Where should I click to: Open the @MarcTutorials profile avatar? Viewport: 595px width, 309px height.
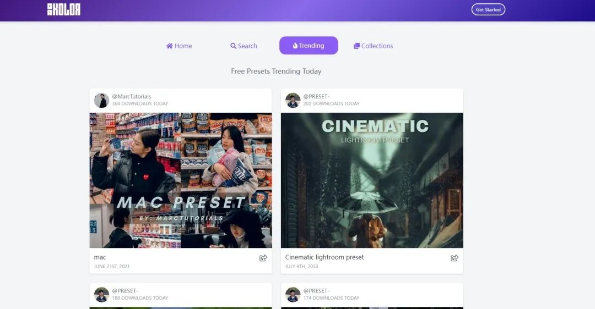[x=101, y=101]
